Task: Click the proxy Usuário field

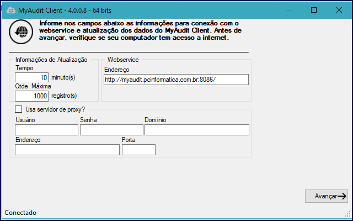Action: pos(46,130)
